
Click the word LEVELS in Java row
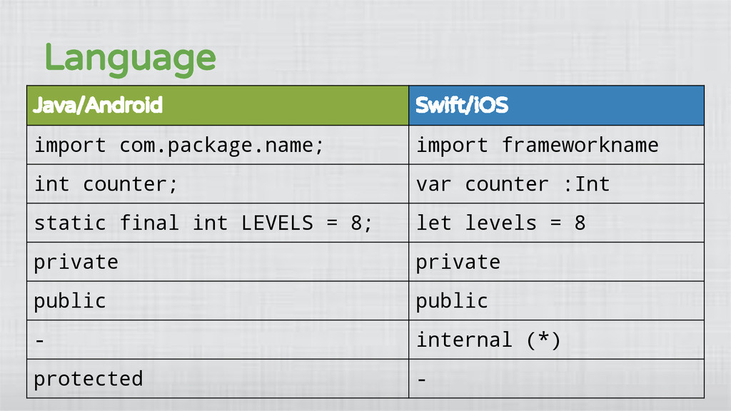[277, 223]
